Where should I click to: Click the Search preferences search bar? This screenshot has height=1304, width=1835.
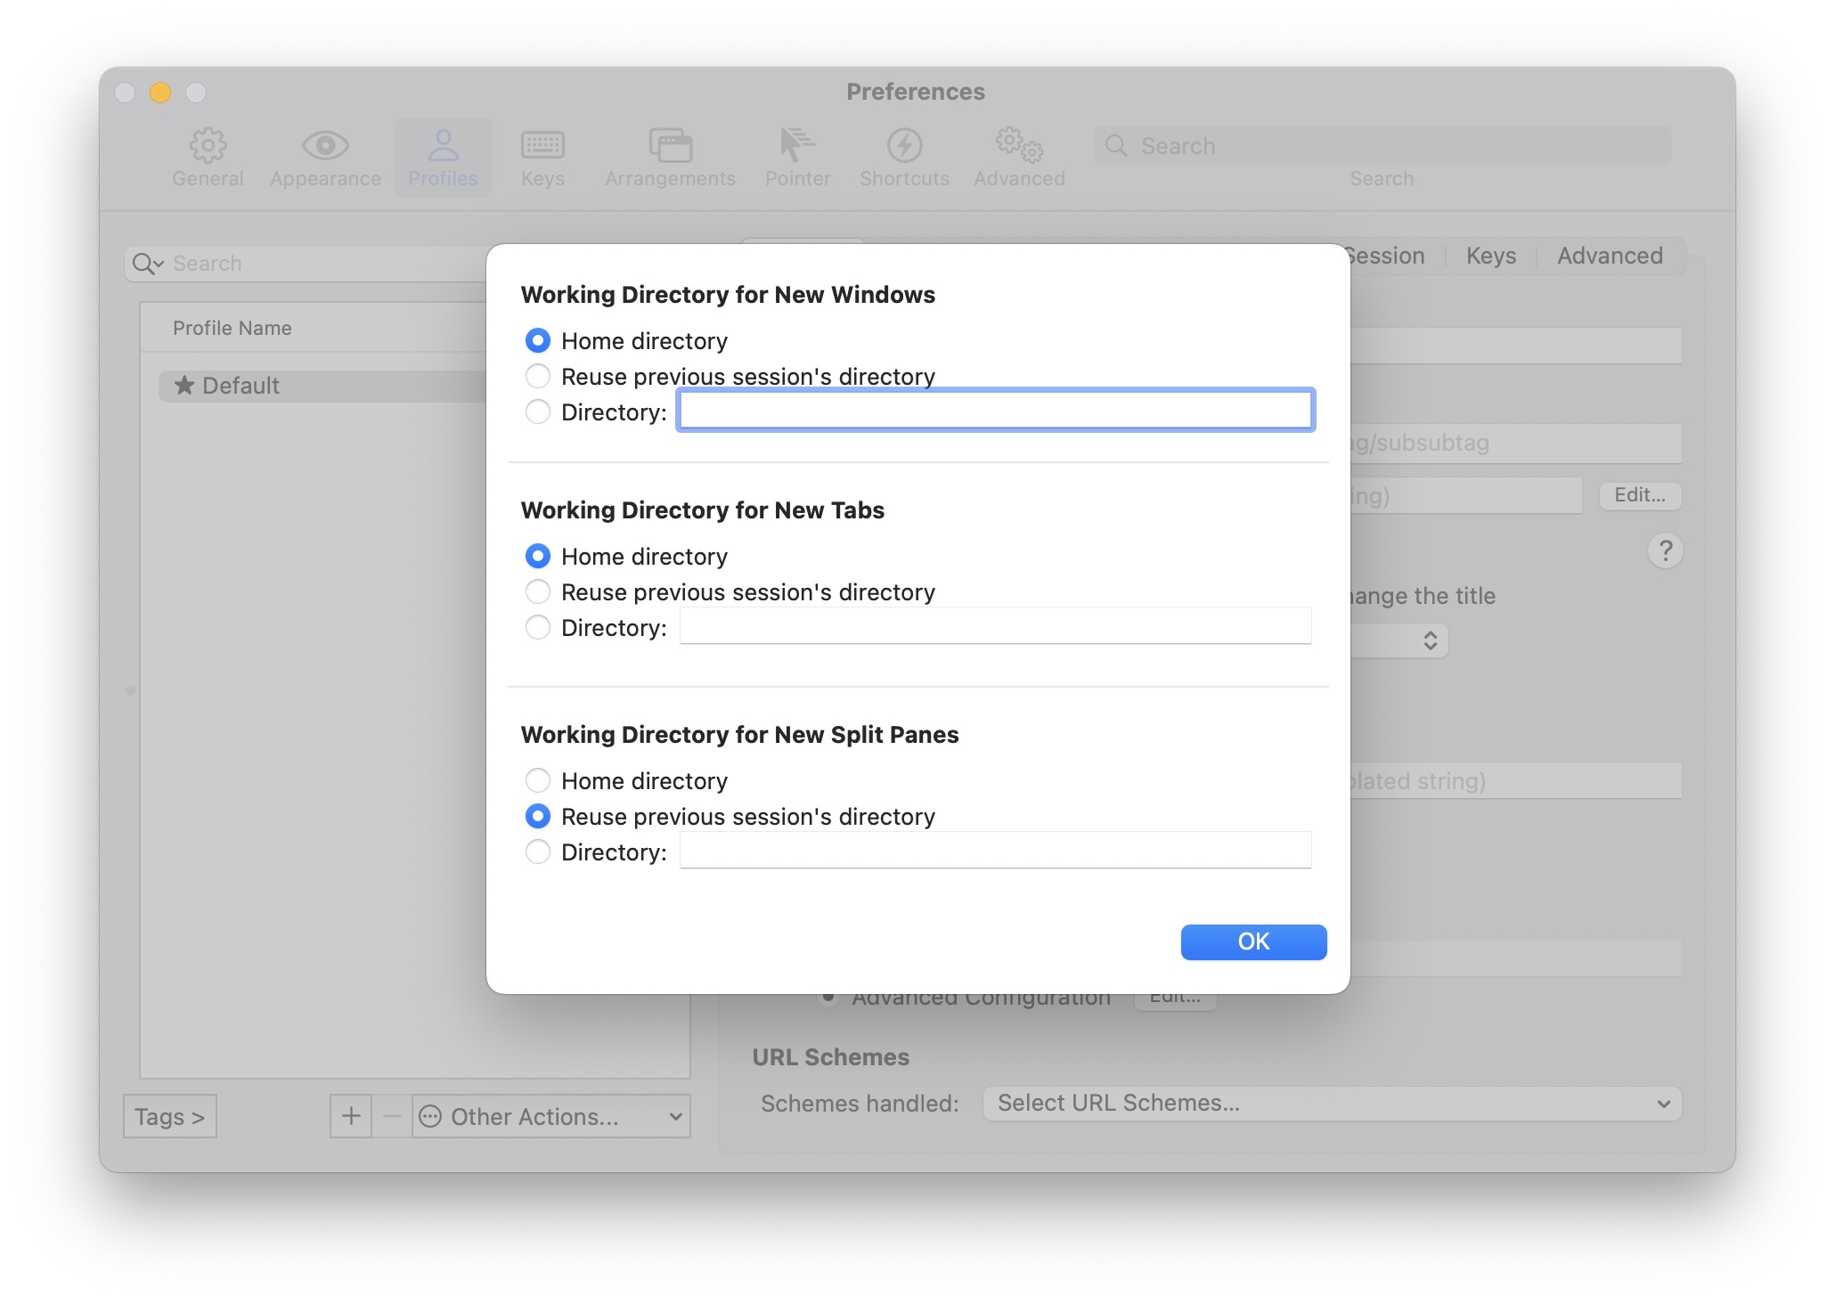coord(1383,145)
